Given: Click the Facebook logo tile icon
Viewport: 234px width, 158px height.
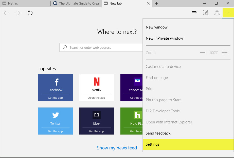Looking at the screenshot, I should [57, 82].
